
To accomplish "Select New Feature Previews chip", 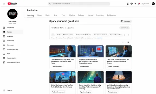I will click(100, 35).
